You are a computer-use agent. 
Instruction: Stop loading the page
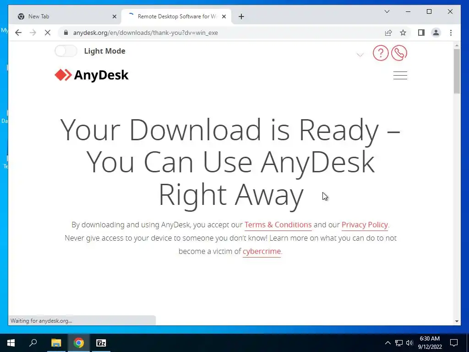48,33
